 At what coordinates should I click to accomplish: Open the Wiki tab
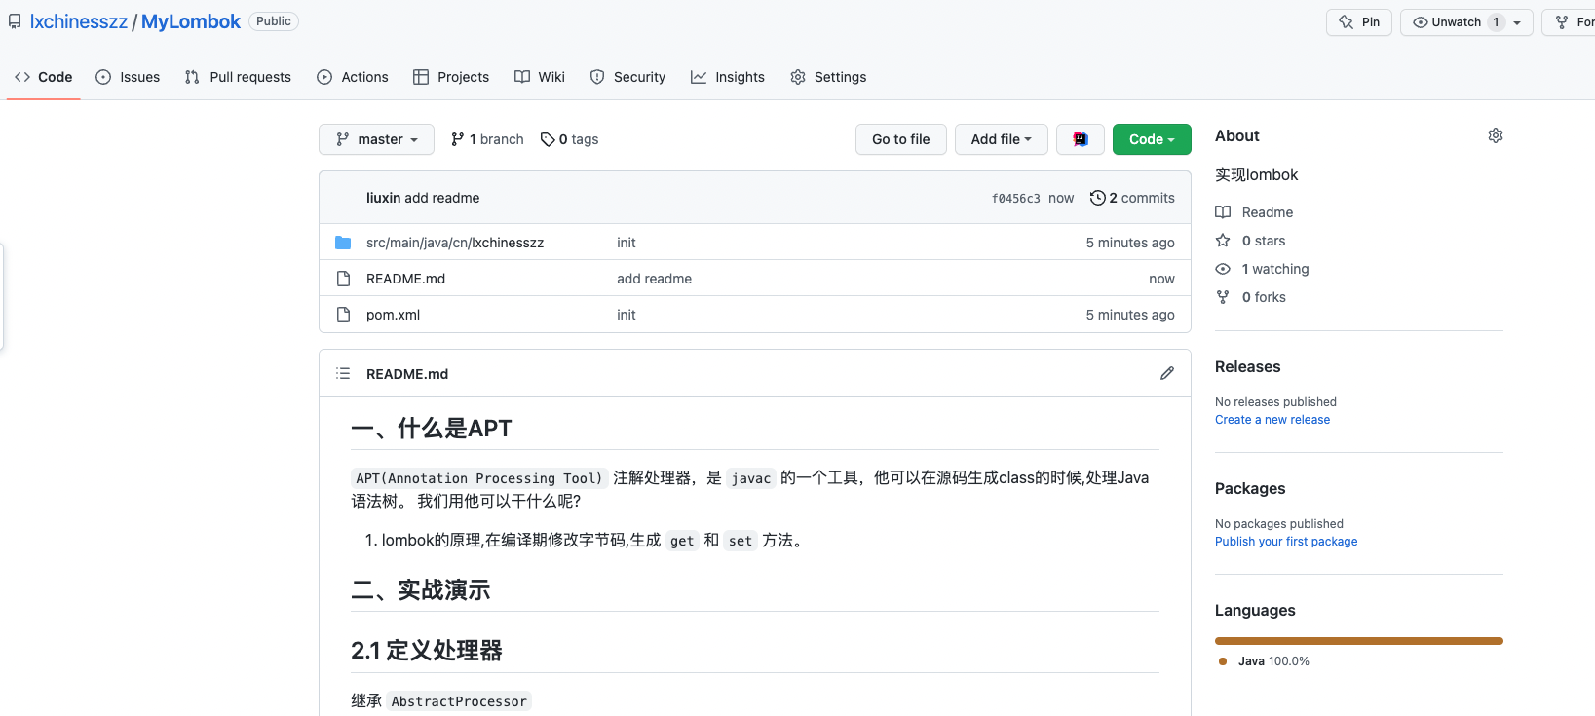tap(540, 77)
